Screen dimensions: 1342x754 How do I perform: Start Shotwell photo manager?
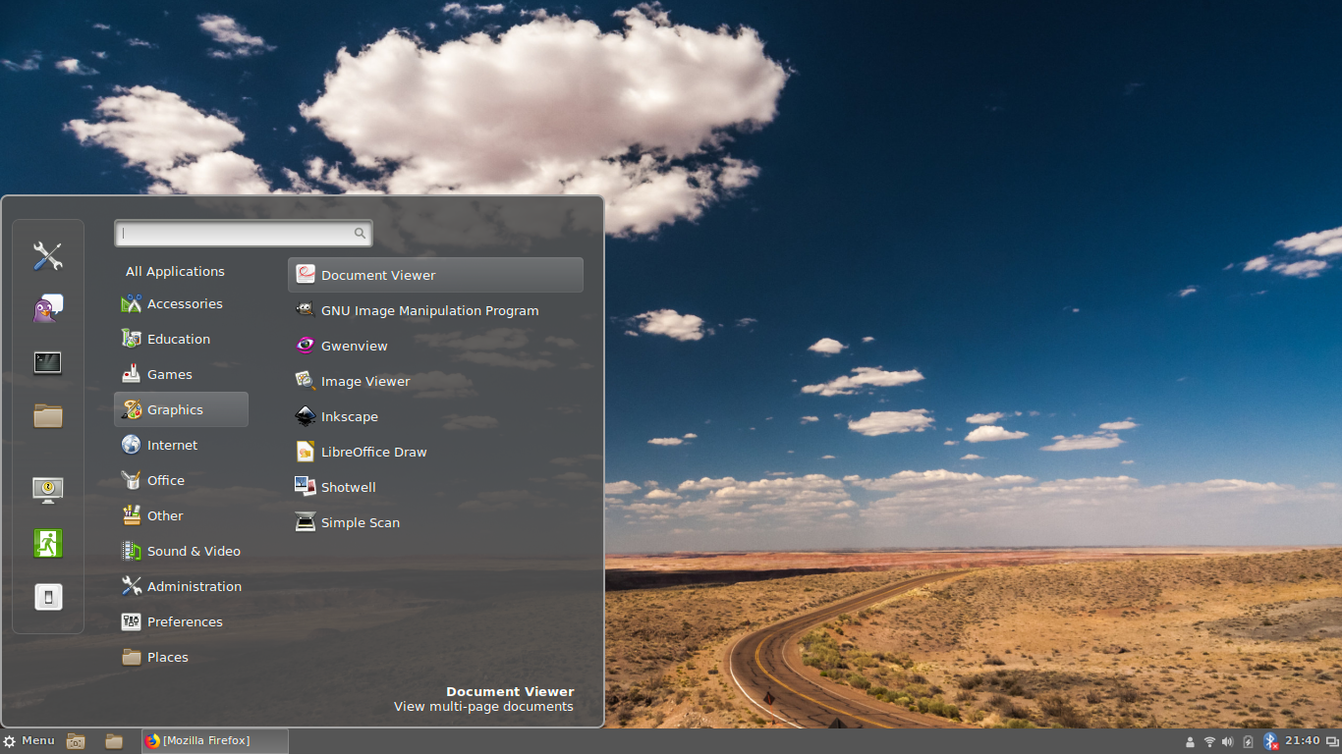coord(350,487)
